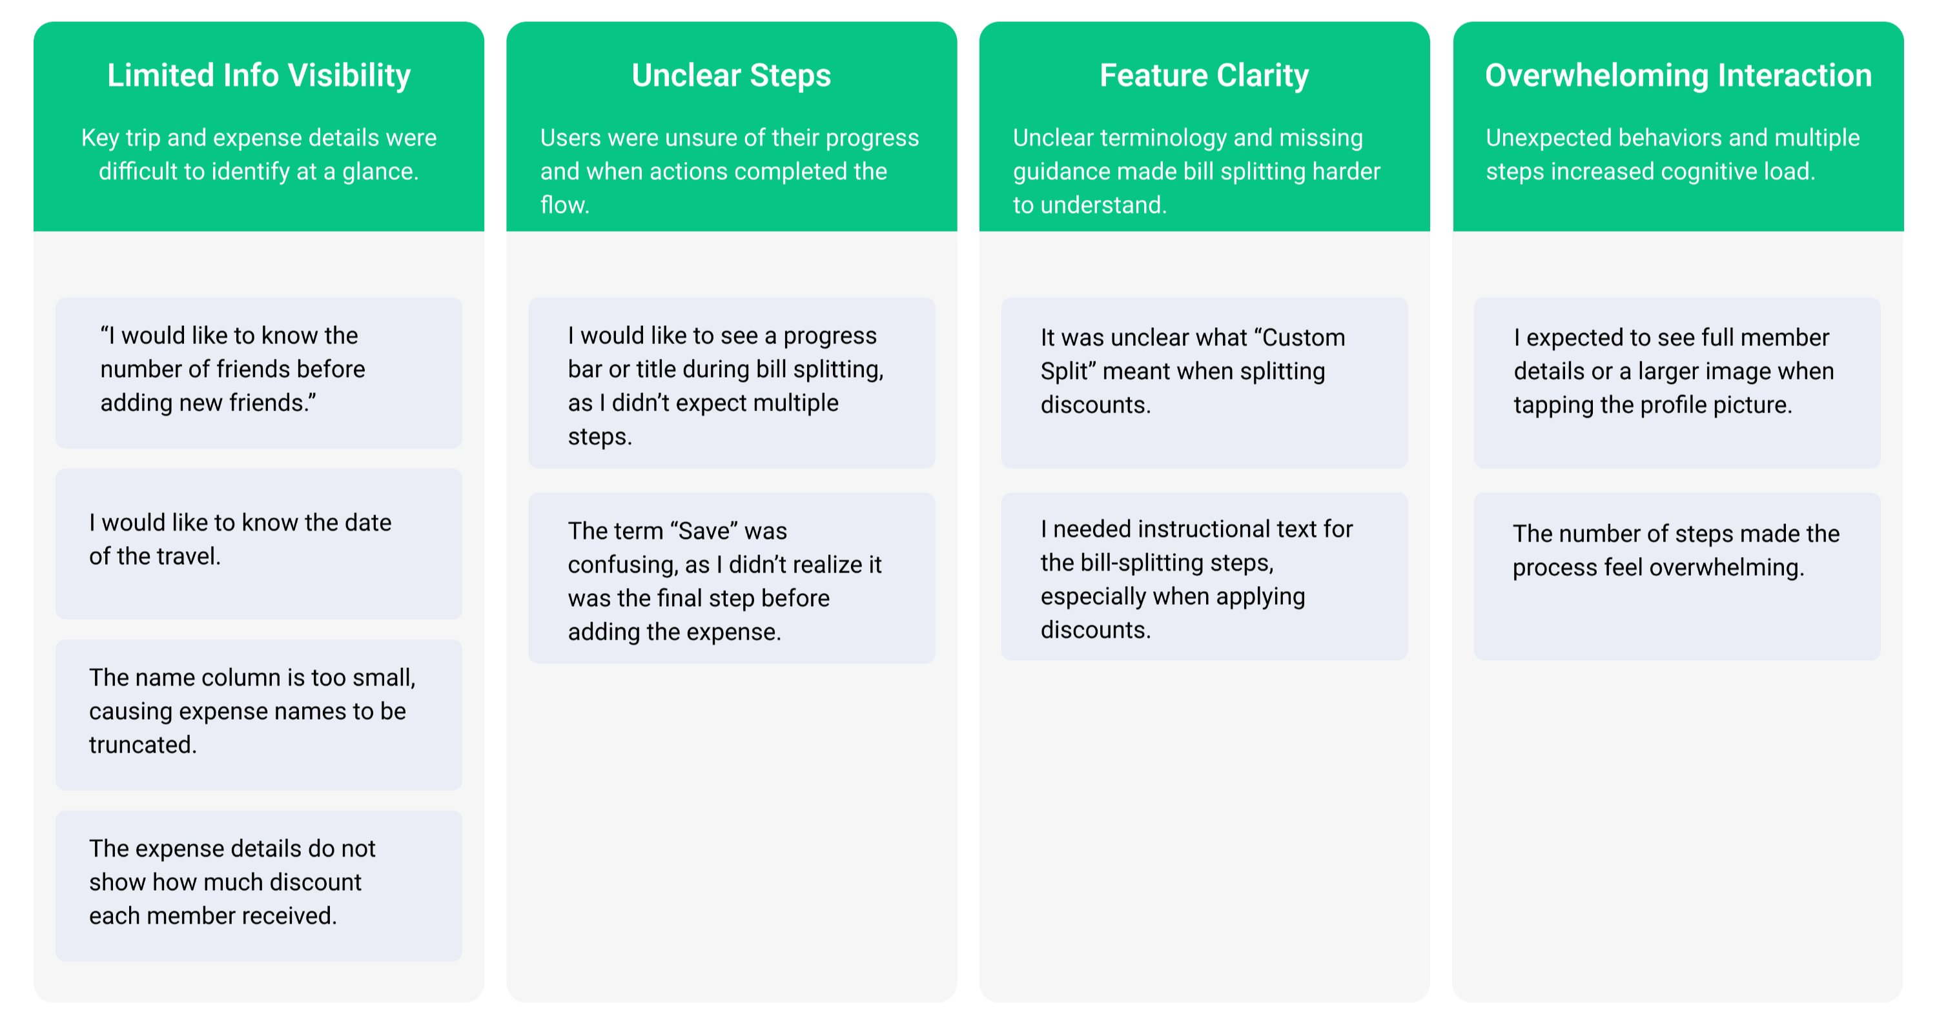1937x1034 pixels.
Task: Click the "name column is too small" card
Action: click(259, 714)
